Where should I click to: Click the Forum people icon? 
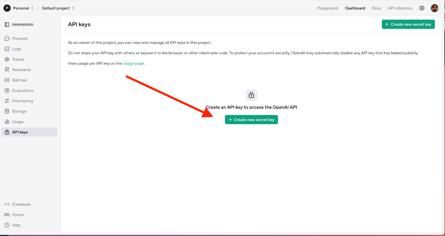[7, 215]
